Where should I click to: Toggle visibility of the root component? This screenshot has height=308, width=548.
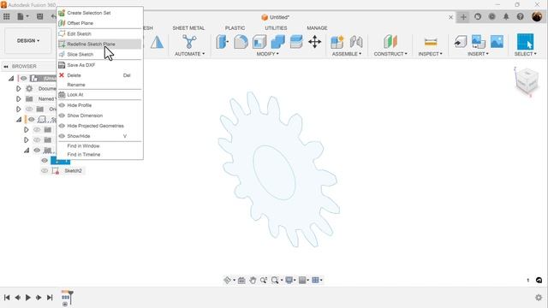pyautogui.click(x=23, y=78)
